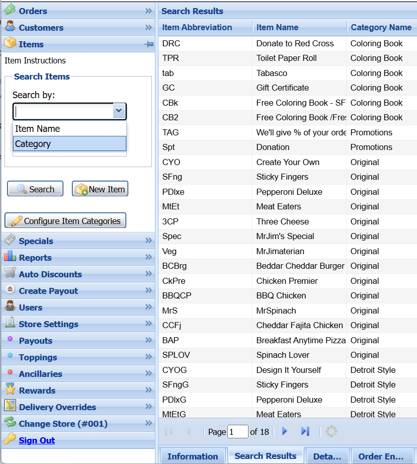Select Category from the search dropdown
417x464 pixels.
point(69,144)
